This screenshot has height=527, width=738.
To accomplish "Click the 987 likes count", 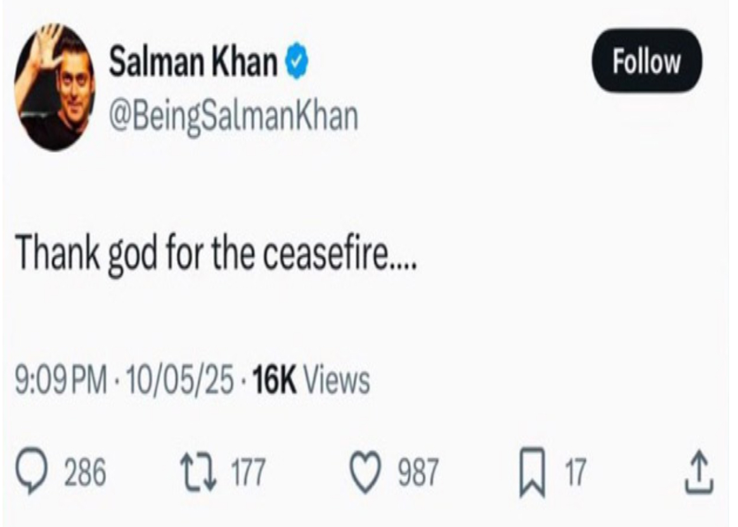I will 418,472.
